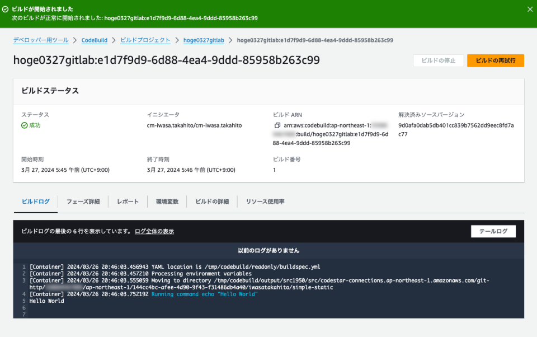This screenshot has height=337, width=537.
Task: Select the 環境変数 tab
Action: click(168, 202)
